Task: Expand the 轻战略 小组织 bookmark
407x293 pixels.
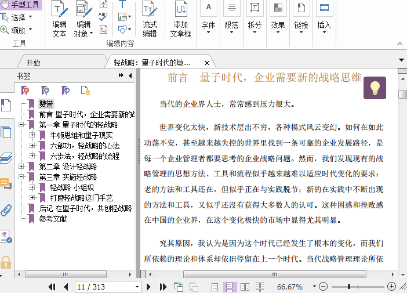Action: click(x=32, y=187)
